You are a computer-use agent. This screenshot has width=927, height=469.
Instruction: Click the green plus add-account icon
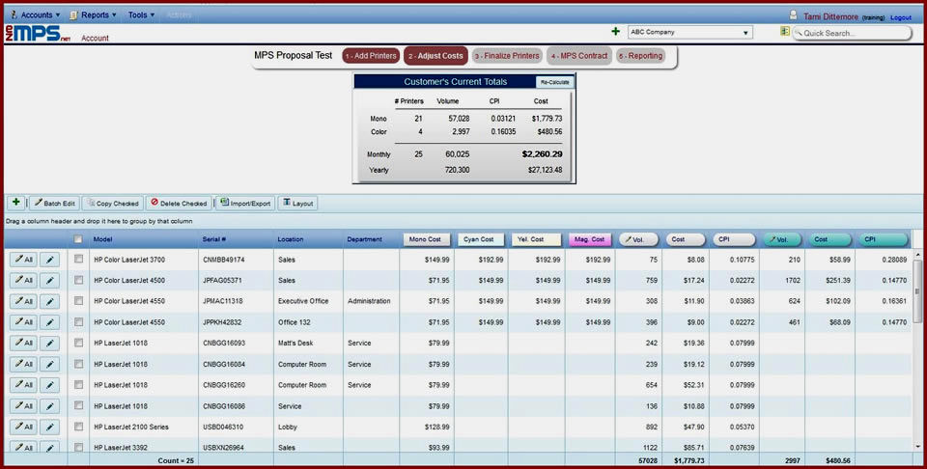[x=615, y=31]
